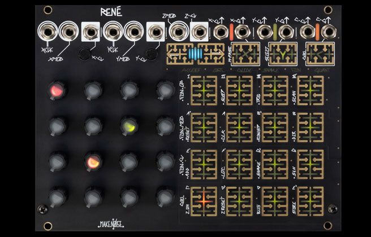Click the XMOD input jack
This screenshot has height=237, width=371.
click(x=69, y=32)
